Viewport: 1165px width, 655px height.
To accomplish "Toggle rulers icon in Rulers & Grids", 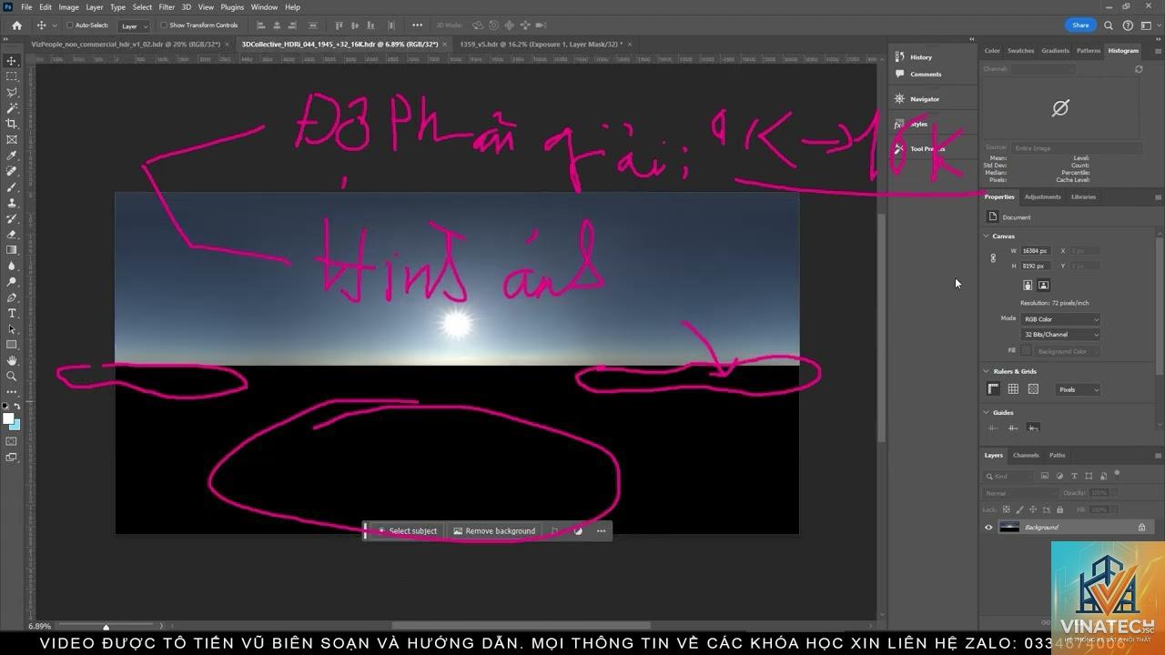I will click(x=993, y=389).
